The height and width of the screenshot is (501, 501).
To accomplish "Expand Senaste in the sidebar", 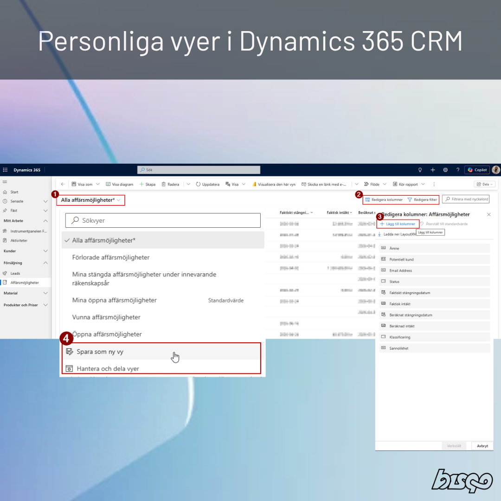I will point(45,201).
